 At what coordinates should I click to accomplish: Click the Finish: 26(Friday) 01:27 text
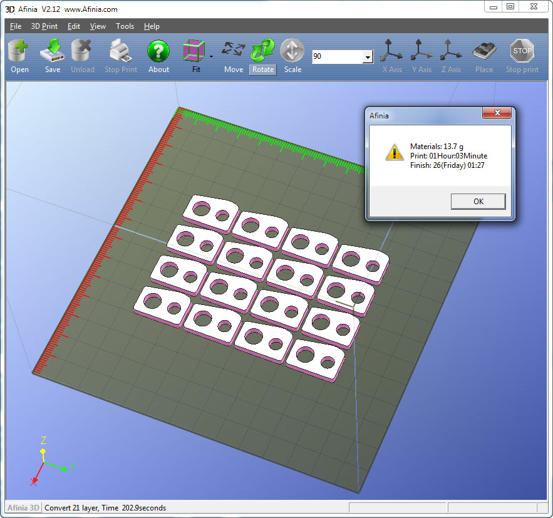point(447,165)
